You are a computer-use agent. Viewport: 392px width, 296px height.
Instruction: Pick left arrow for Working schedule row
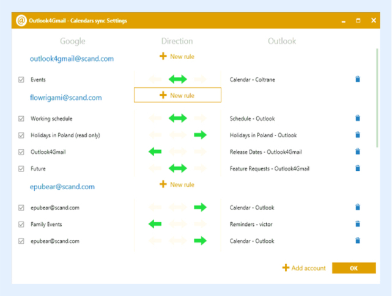click(x=155, y=118)
